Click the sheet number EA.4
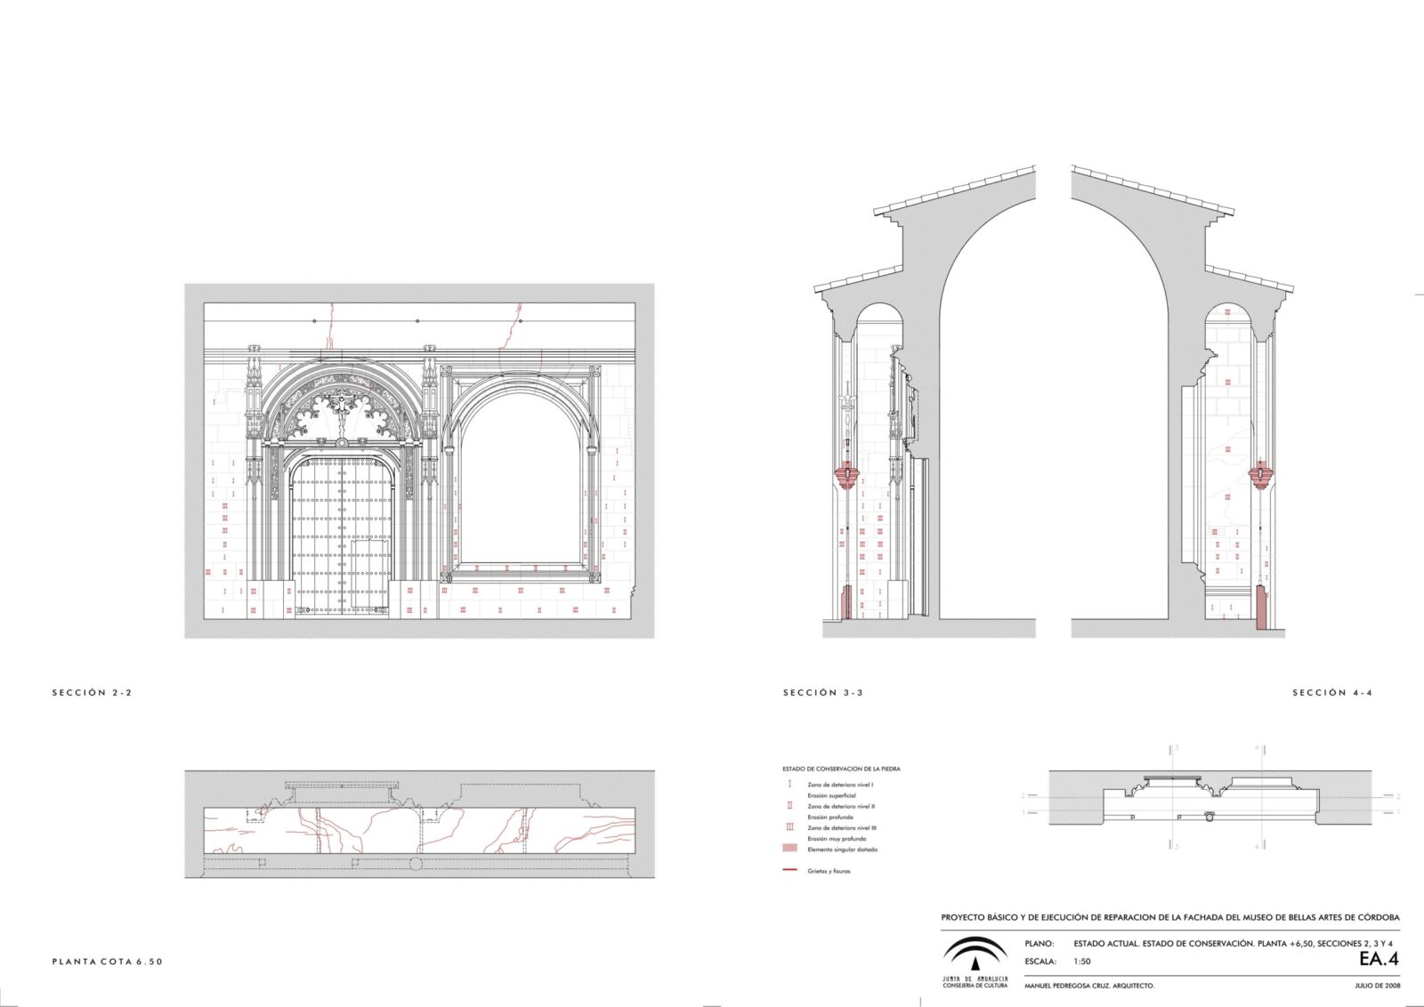This screenshot has height=1007, width=1424. click(x=1379, y=959)
